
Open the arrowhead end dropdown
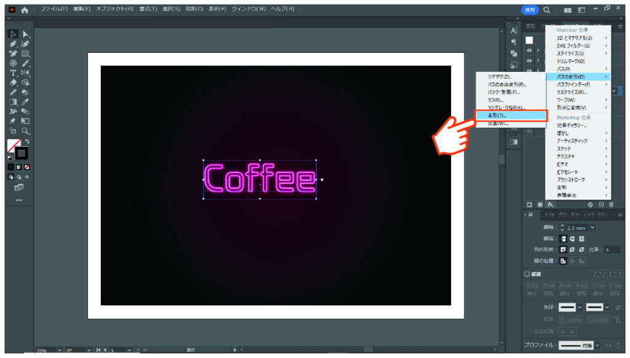click(x=607, y=308)
